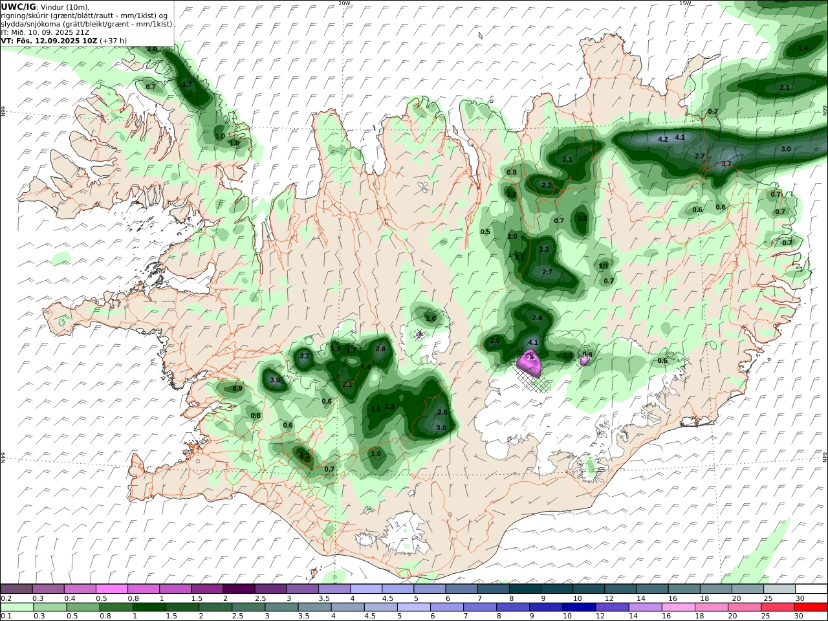
Task: Click the white 30 legend swatch
Action: [811, 589]
